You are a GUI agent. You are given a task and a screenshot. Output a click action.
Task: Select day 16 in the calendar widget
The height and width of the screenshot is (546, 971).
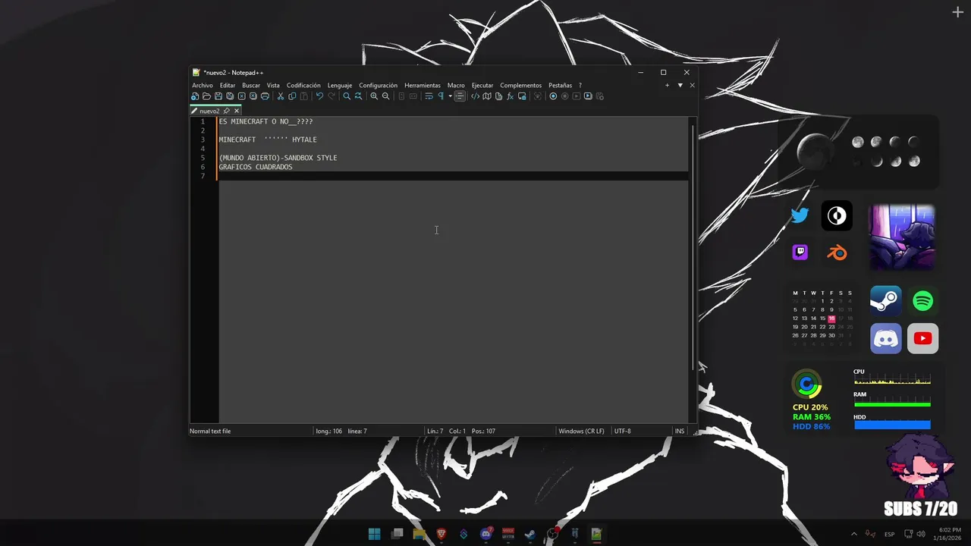tap(831, 318)
